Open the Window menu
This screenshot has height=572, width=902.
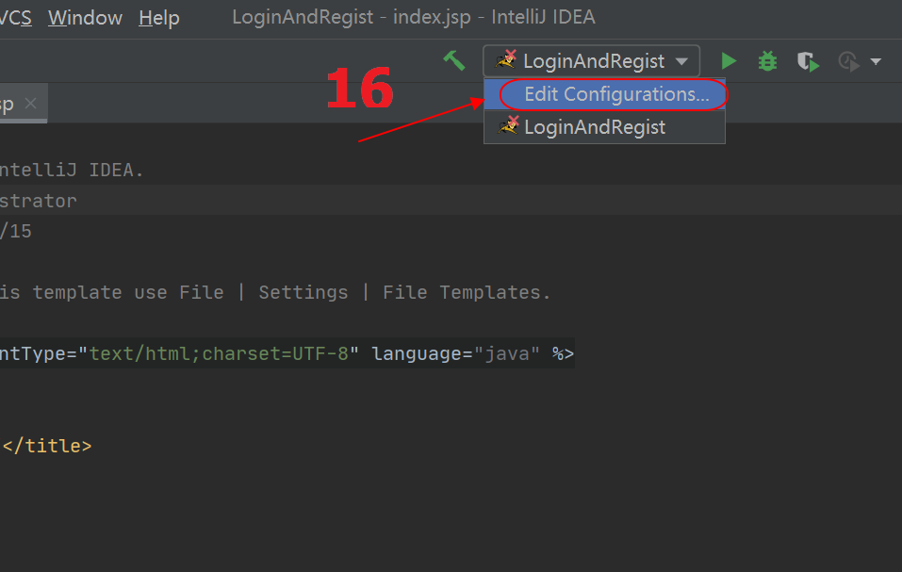click(x=85, y=17)
